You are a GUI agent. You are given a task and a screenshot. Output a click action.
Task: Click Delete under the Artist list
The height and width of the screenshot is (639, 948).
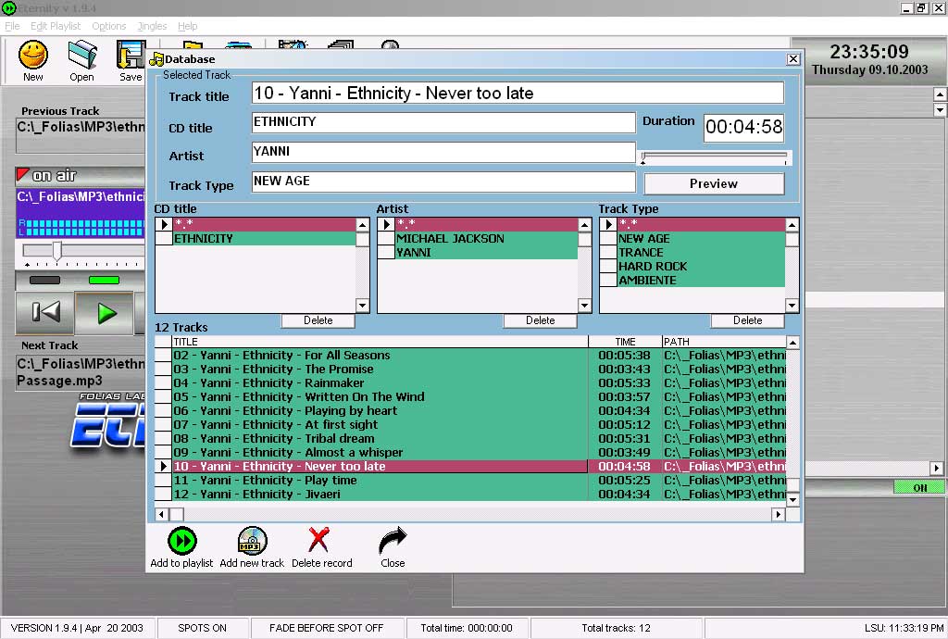click(540, 320)
